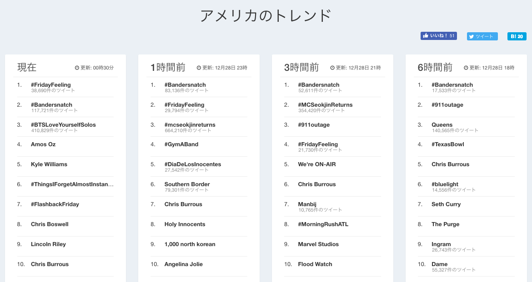Click #mcseokjinreturns in 1時間前 list
This screenshot has height=282, width=532.
point(190,125)
